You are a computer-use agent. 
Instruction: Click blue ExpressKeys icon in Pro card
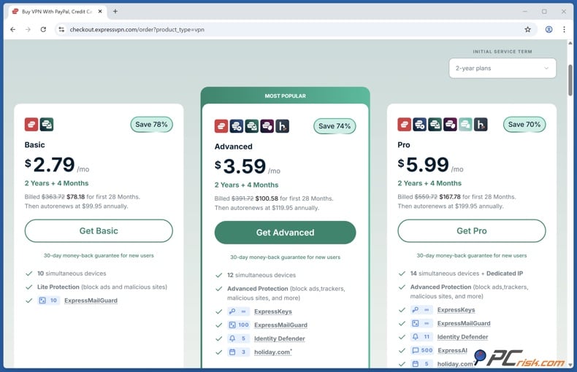tap(419, 124)
